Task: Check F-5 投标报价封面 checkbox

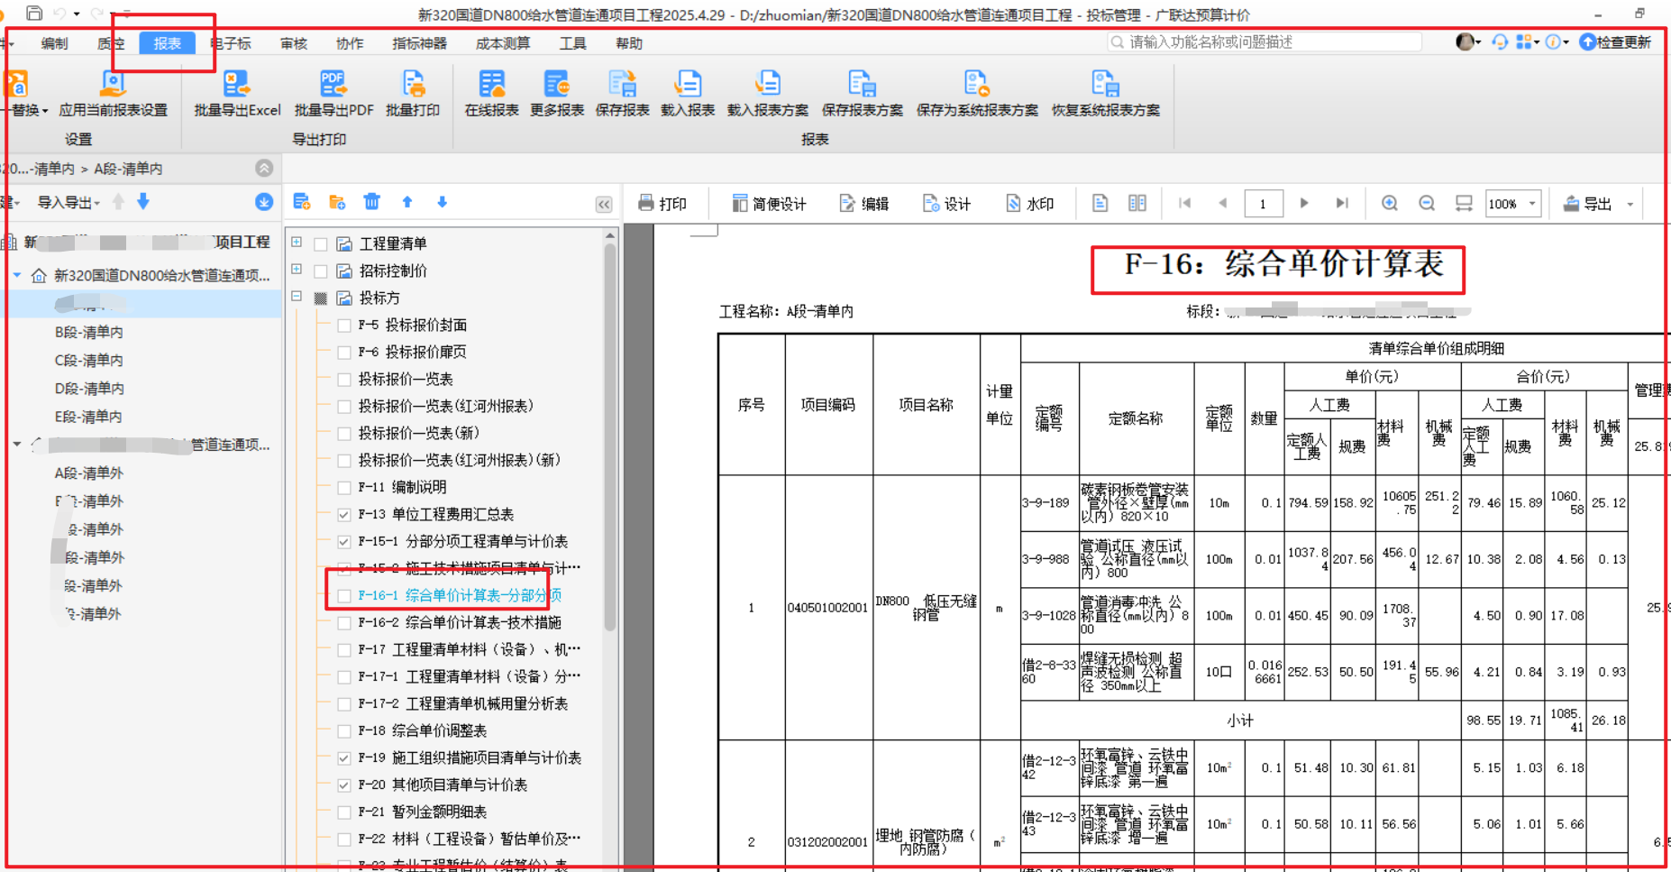Action: click(343, 325)
